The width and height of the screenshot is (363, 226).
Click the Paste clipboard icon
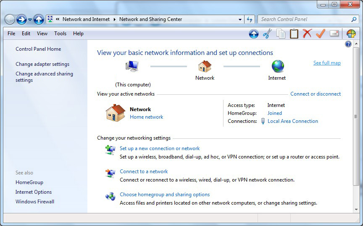[x=294, y=34]
